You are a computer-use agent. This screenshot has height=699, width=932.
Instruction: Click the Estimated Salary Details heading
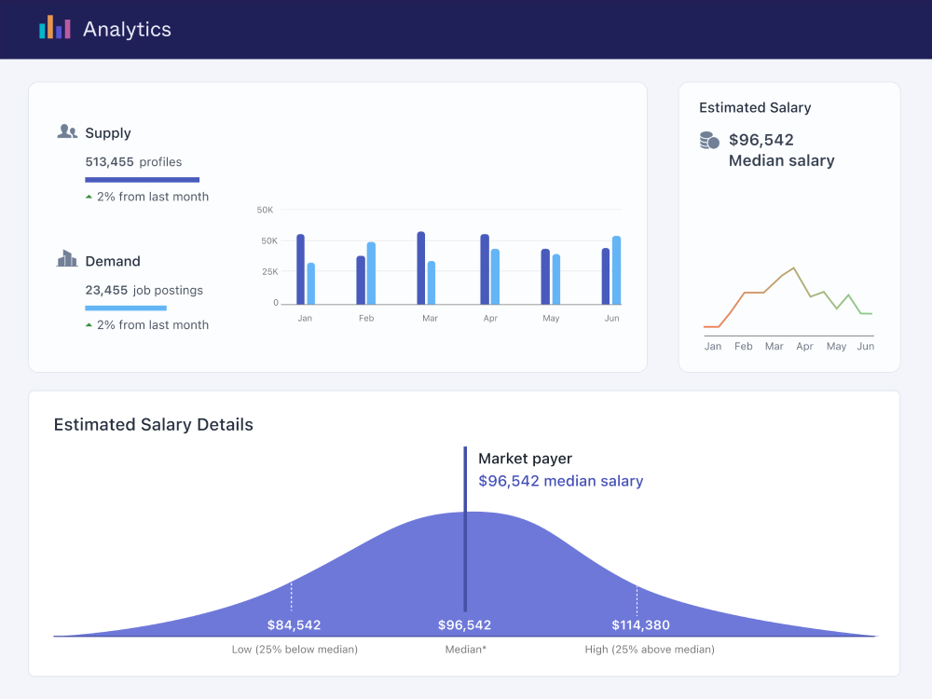[153, 425]
